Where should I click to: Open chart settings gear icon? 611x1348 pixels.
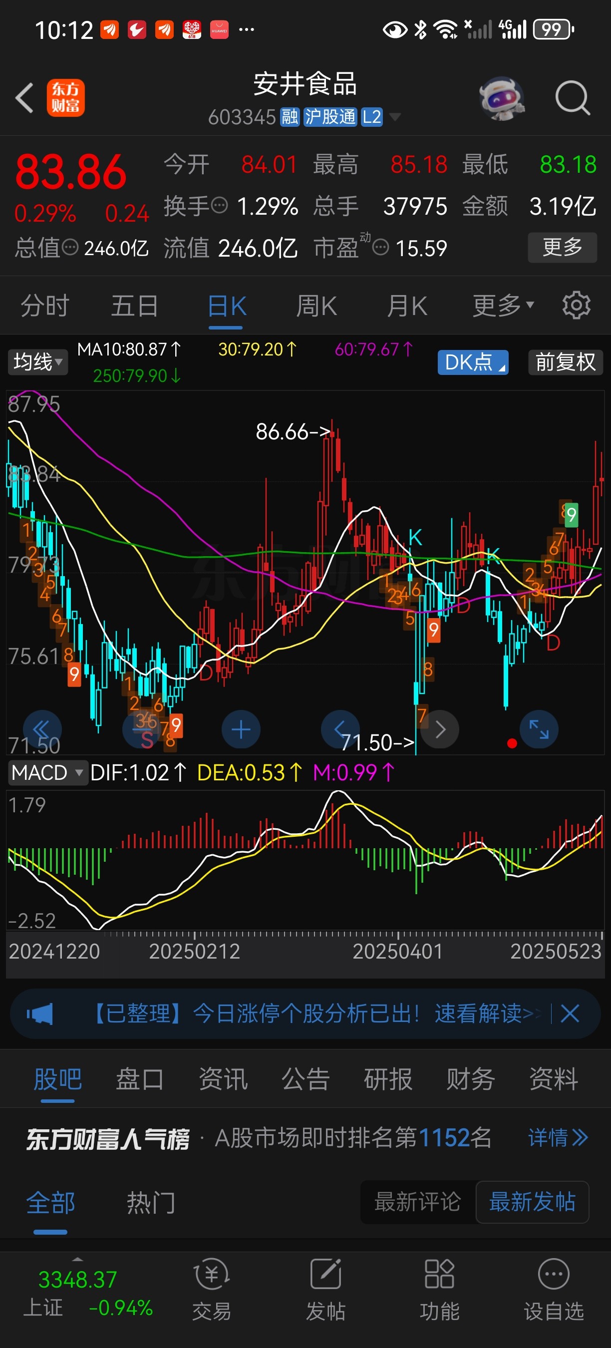tap(576, 305)
